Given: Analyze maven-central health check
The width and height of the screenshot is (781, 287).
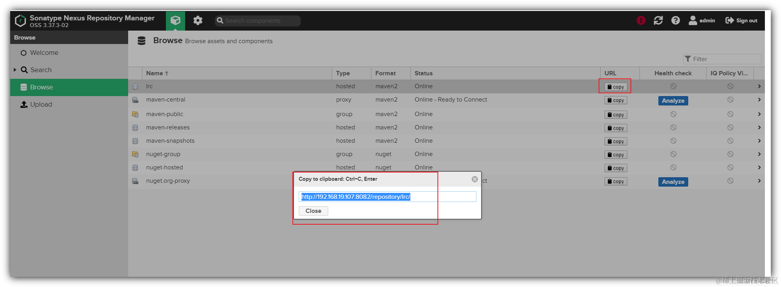Looking at the screenshot, I should (x=673, y=101).
